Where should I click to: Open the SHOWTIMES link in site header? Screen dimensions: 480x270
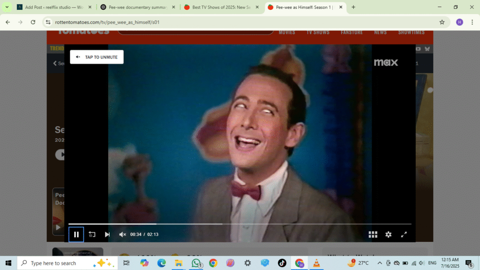click(x=412, y=32)
